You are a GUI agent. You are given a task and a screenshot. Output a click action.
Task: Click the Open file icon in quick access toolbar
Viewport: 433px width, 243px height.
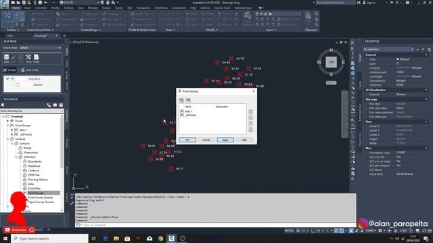pyautogui.click(x=18, y=3)
